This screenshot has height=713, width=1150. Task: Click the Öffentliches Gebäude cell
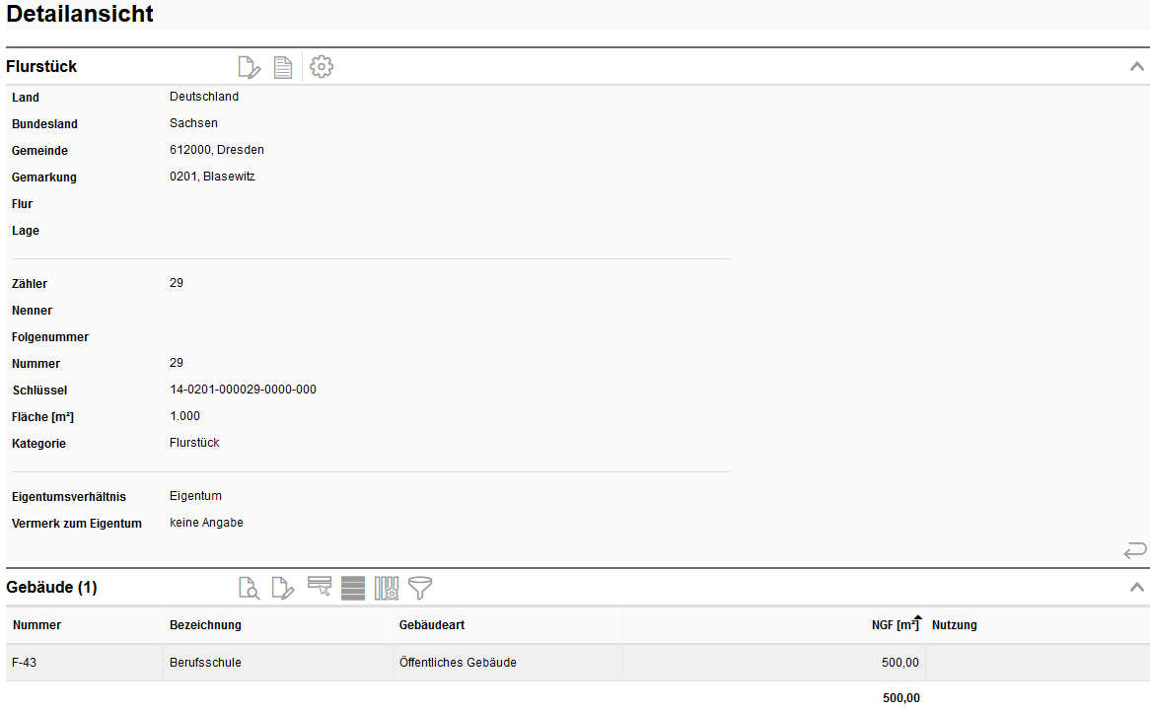point(458,663)
